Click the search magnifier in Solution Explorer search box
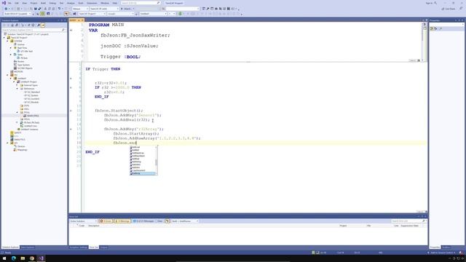The image size is (466, 262). [x=63, y=30]
